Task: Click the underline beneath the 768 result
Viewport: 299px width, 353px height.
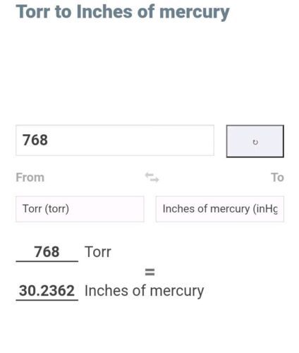Action: [47, 261]
